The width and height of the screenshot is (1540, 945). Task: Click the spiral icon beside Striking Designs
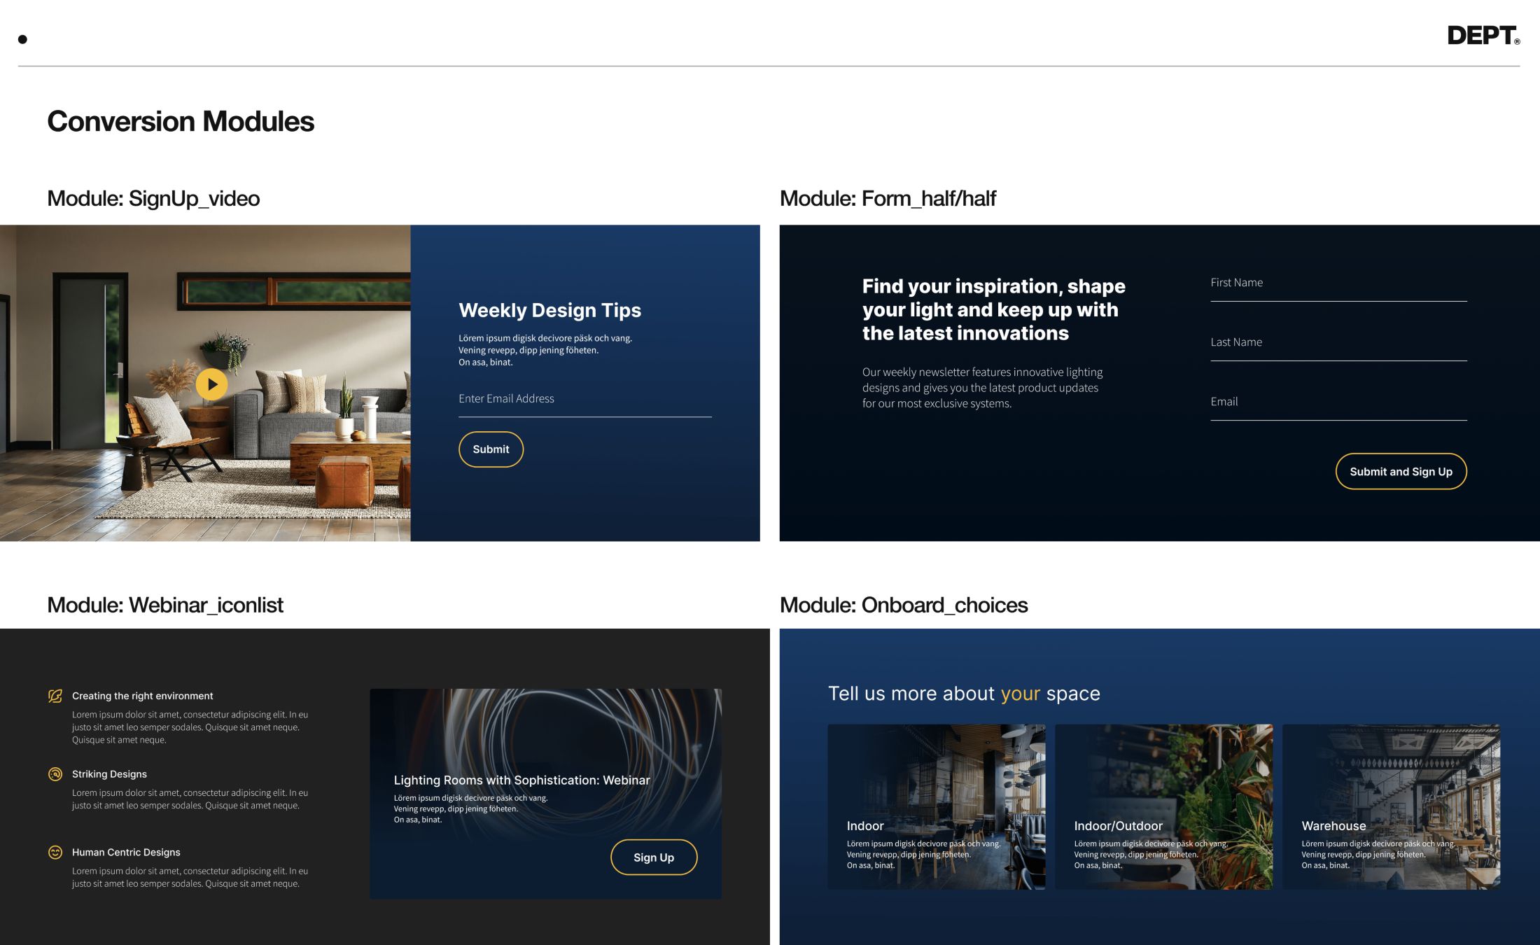pyautogui.click(x=55, y=774)
